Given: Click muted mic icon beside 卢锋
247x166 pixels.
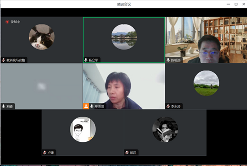Looking at the screenshot, I should click(45, 153).
